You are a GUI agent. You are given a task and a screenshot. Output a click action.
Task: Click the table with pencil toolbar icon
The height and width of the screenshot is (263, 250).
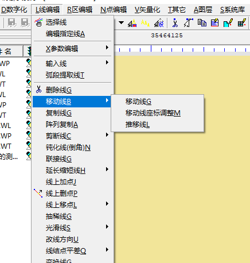[x=242, y=23]
